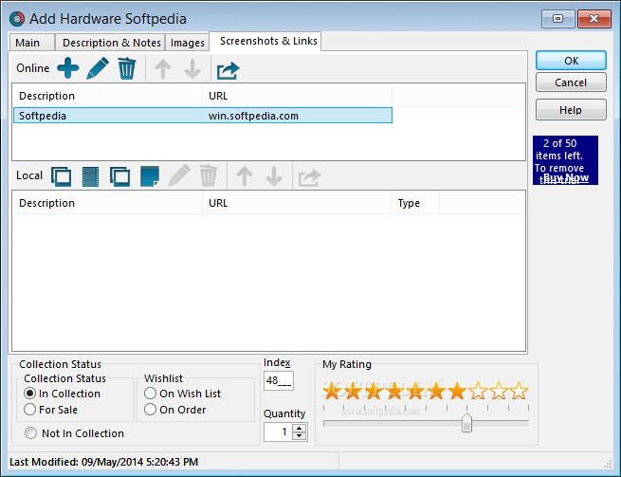Click the Index input field

tap(279, 380)
